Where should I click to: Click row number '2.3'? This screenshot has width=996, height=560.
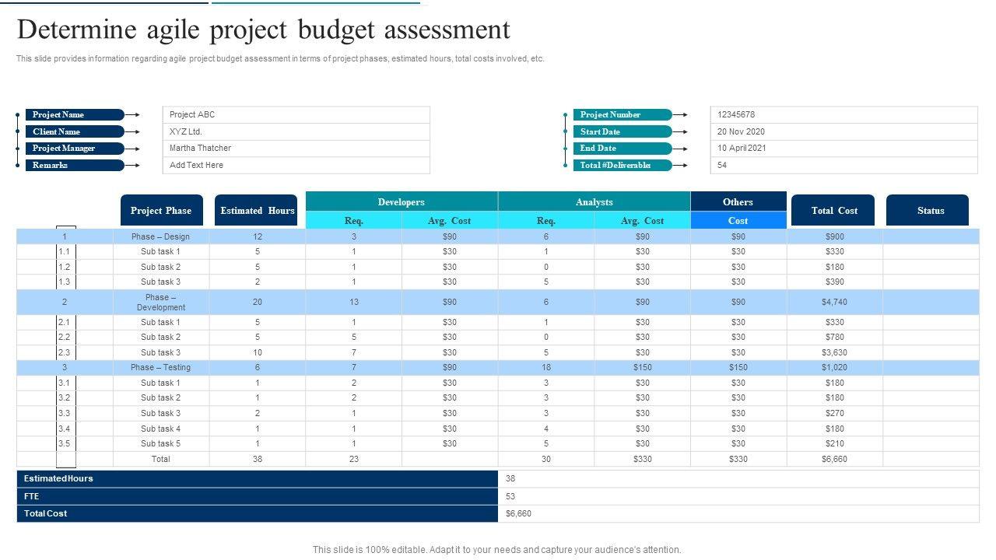(x=65, y=352)
